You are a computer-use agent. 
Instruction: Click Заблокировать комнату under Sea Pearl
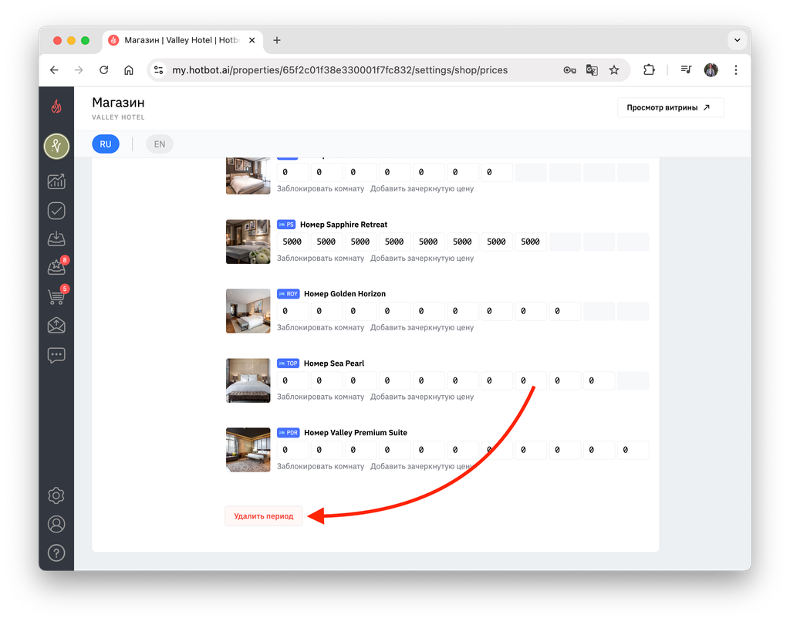(x=320, y=397)
